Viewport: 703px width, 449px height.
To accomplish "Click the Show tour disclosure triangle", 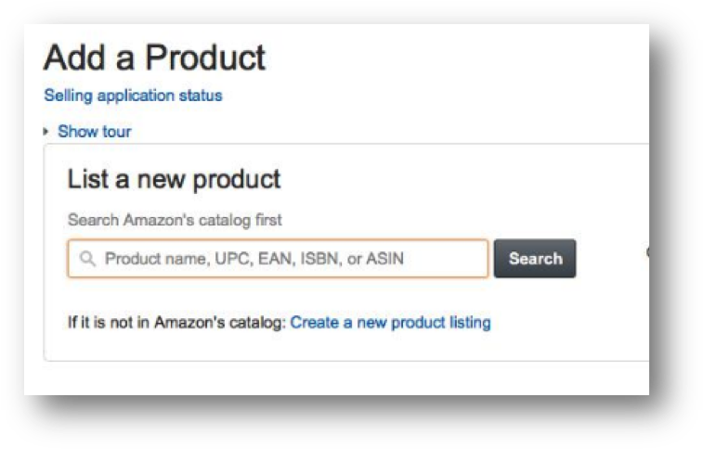I will click(x=46, y=132).
